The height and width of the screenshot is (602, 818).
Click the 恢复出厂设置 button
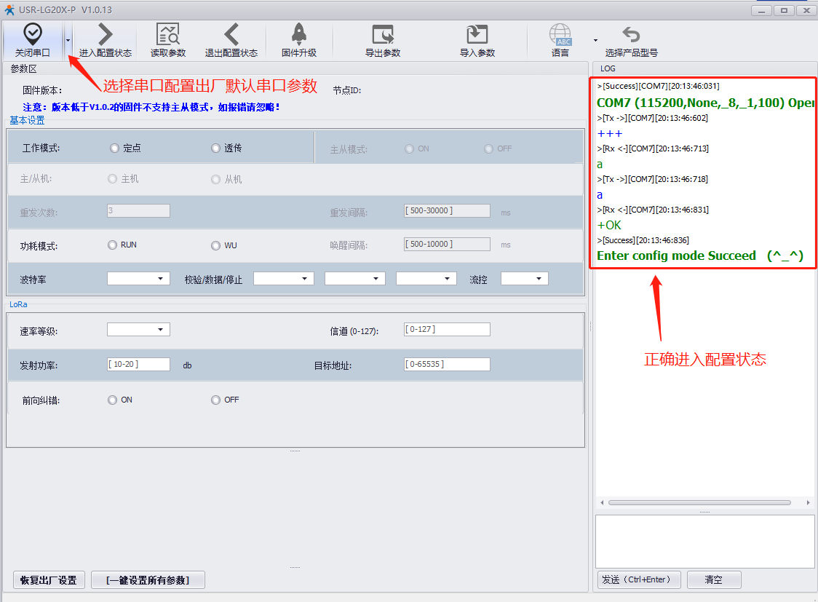click(49, 579)
